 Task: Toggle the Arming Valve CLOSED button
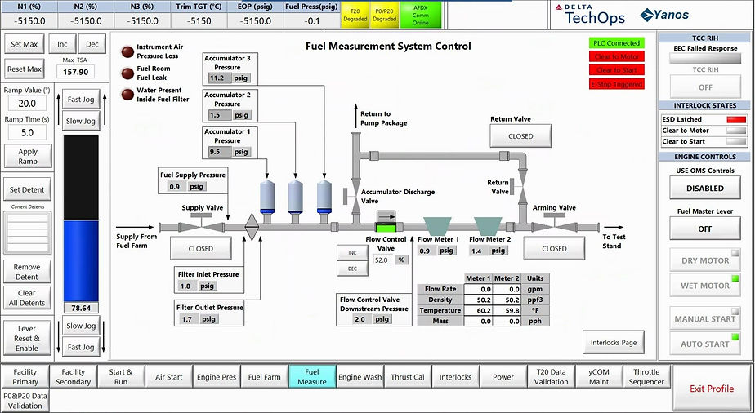(554, 249)
